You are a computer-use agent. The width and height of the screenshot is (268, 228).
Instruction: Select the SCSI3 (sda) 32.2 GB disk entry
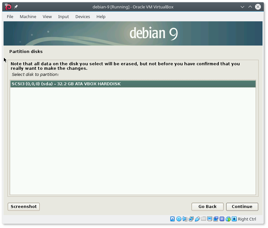(x=133, y=84)
